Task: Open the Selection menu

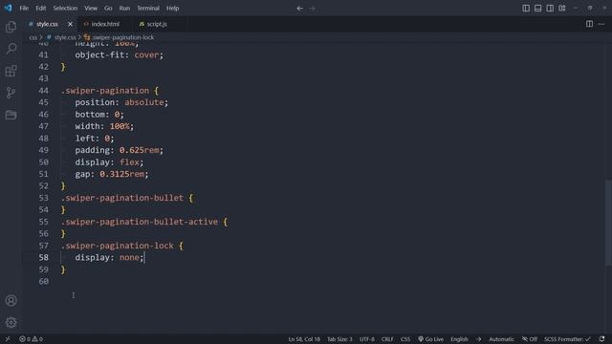Action: [65, 9]
